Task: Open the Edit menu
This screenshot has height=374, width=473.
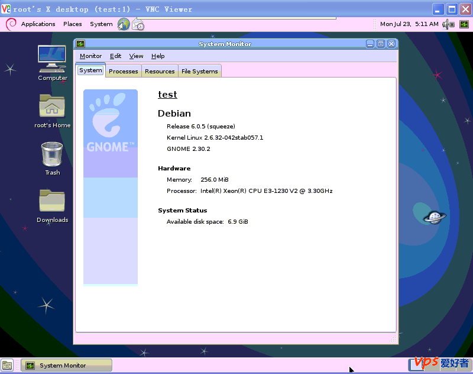Action: [115, 56]
